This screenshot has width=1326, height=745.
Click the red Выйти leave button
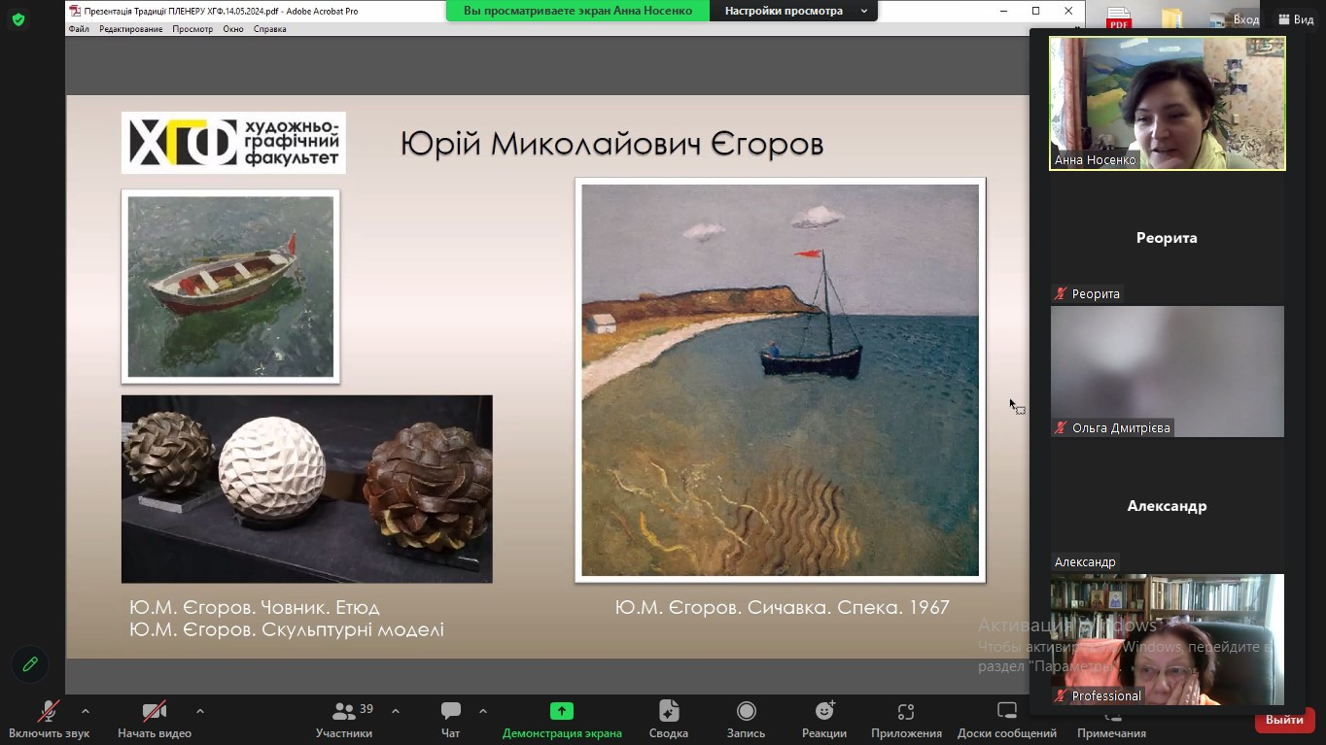tap(1284, 720)
